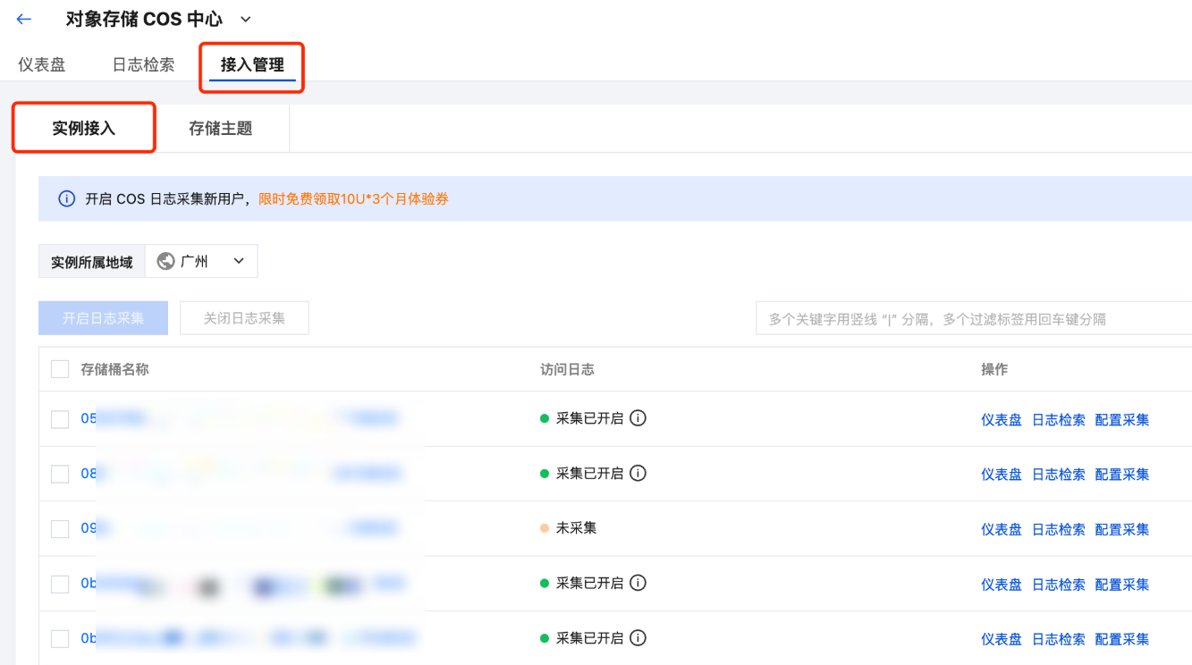Open the info icon in the 05 bucket row
The width and height of the screenshot is (1192, 665).
638,417
